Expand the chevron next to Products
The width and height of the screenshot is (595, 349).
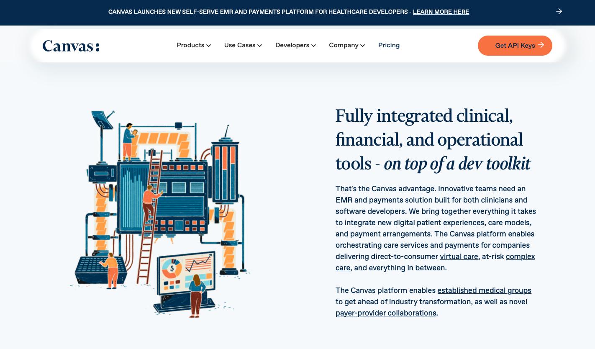pyautogui.click(x=209, y=46)
